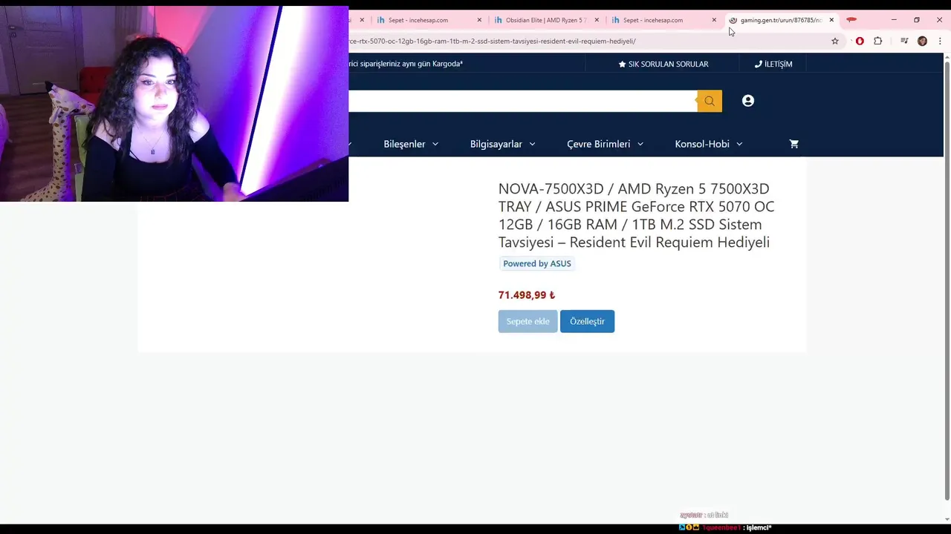
Task: Close the gaming.gen.tr tab
Action: (831, 20)
